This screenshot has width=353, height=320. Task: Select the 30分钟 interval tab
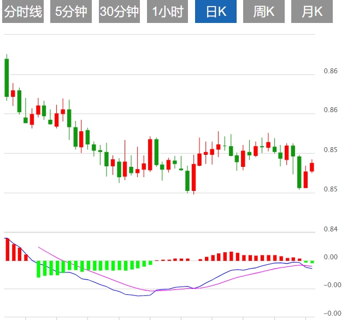tap(119, 11)
